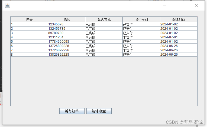This screenshot has width=207, height=127.
Task: Select the 是否支付 column header
Action: (141, 20)
